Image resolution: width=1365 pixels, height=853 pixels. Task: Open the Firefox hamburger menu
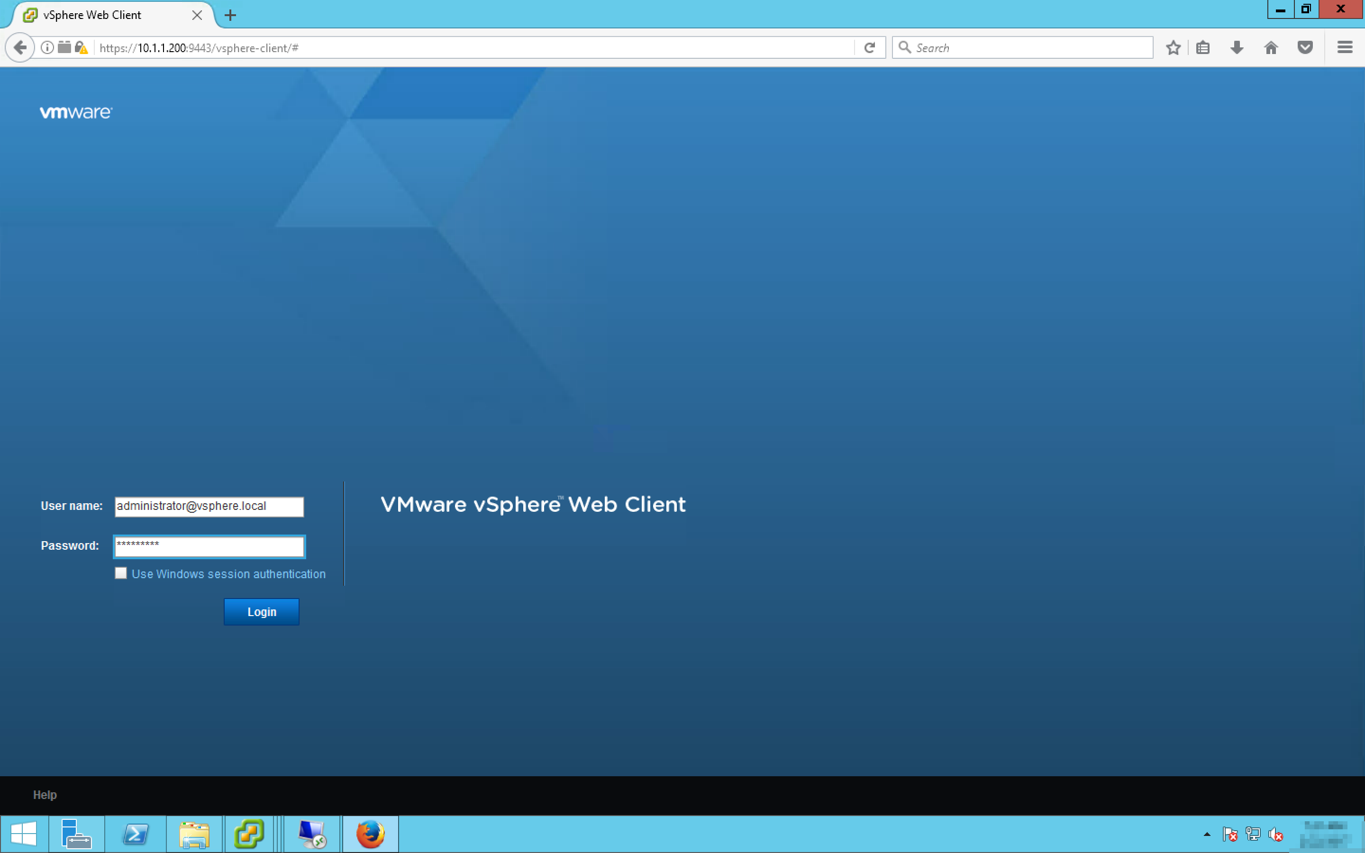[x=1345, y=47]
